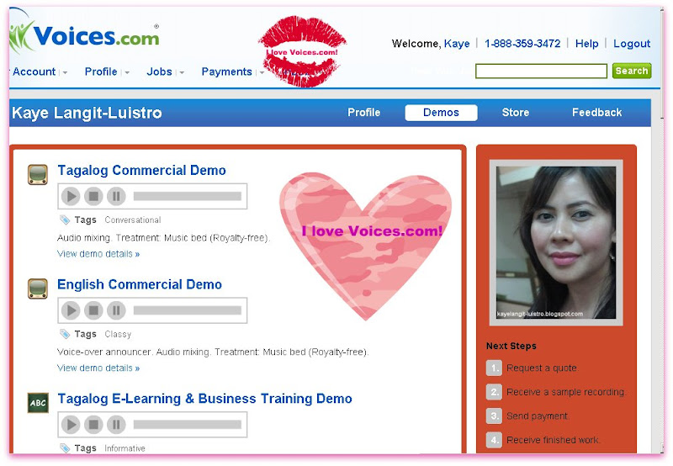Open Tagalog Commercial Demo title link
The height and width of the screenshot is (466, 673).
[141, 171]
